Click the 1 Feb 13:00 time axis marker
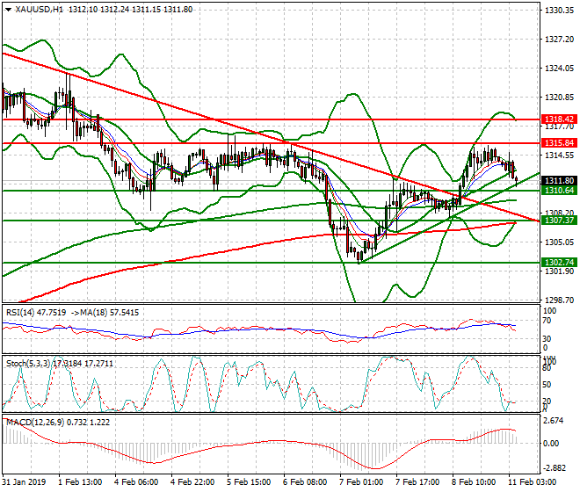Viewport: 580px width, 492px height. pos(78,482)
